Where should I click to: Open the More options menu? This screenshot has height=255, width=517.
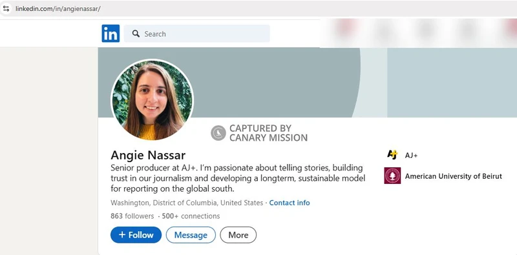238,235
